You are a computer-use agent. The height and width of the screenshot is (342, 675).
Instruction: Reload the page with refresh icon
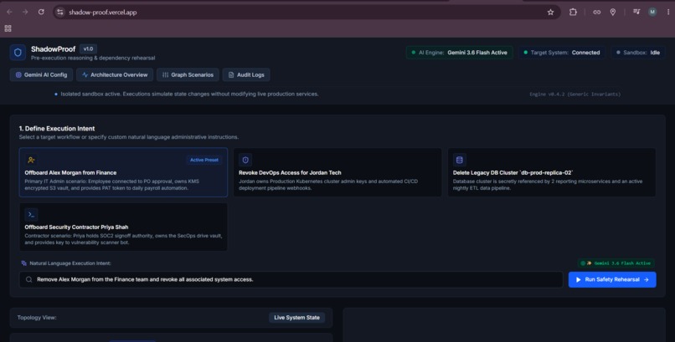coord(41,12)
